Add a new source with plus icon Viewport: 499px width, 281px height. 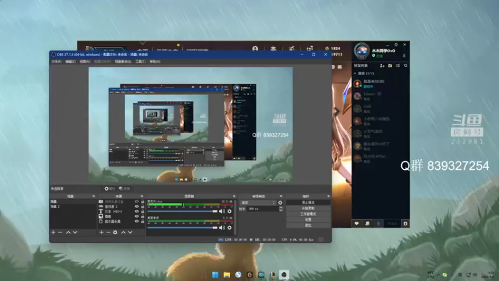pos(101,232)
